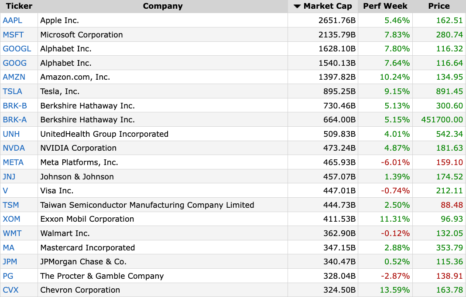Open the TSLA ticker link
The width and height of the screenshot is (466, 297).
coord(13,91)
